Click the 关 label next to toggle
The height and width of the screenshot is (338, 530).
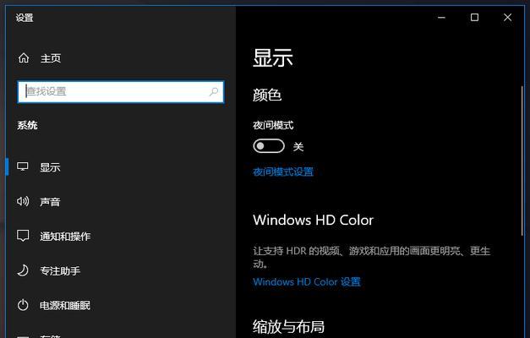[x=298, y=147]
